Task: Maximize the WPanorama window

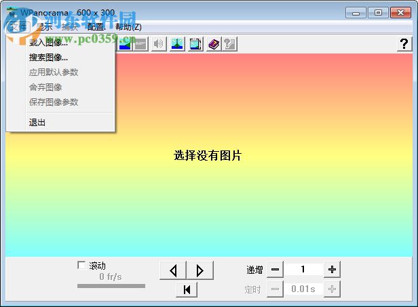Action: (x=378, y=13)
